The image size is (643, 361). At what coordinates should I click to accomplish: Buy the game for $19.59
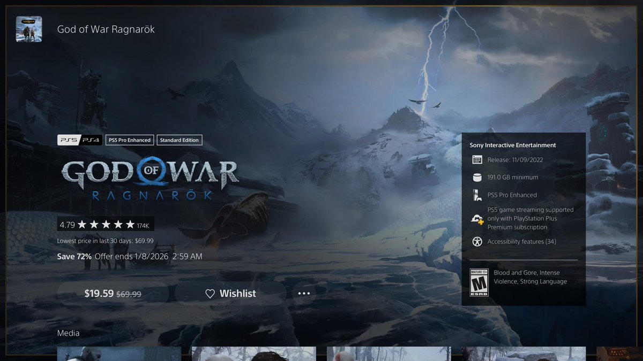pyautogui.click(x=113, y=294)
